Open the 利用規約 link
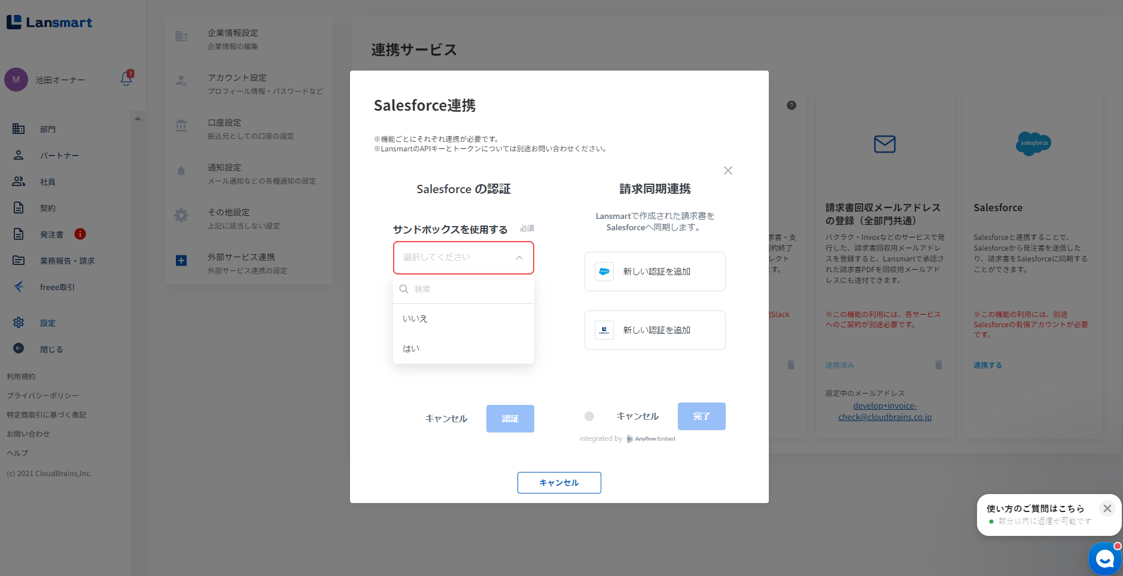The height and width of the screenshot is (576, 1123). pyautogui.click(x=21, y=377)
